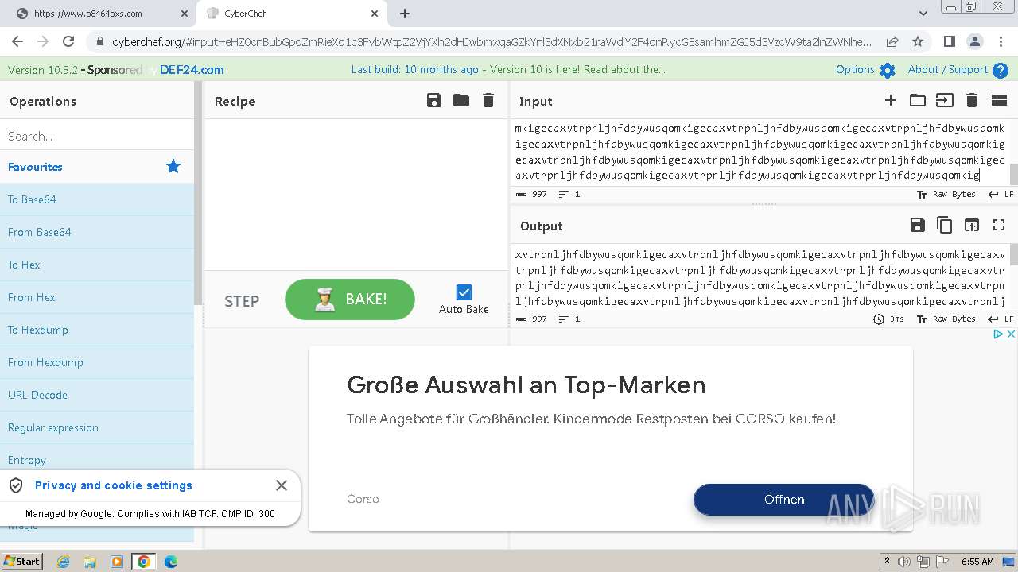Click the STEP button
The width and height of the screenshot is (1018, 572).
pyautogui.click(x=242, y=301)
